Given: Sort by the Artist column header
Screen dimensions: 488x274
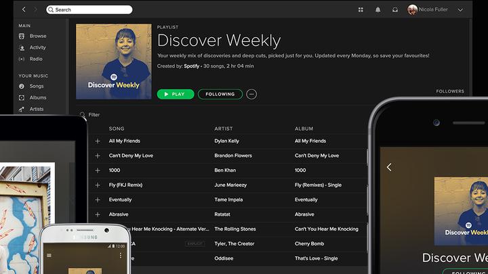Looking at the screenshot, I should (x=224, y=129).
